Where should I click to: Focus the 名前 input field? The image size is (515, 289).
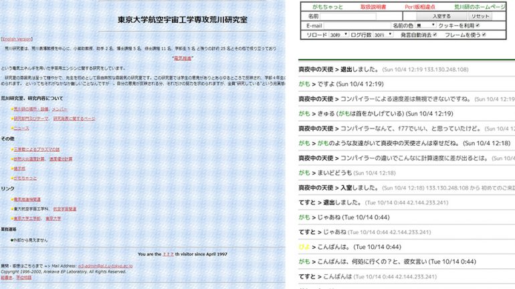tap(348, 16)
